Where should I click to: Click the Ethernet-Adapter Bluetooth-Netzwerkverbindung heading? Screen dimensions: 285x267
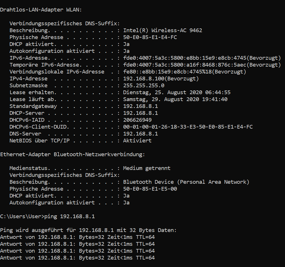73,154
